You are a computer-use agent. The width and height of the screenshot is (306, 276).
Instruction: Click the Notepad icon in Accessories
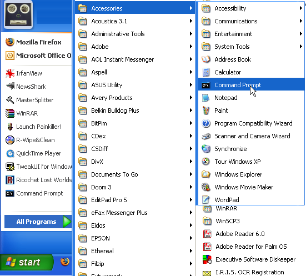click(205, 98)
